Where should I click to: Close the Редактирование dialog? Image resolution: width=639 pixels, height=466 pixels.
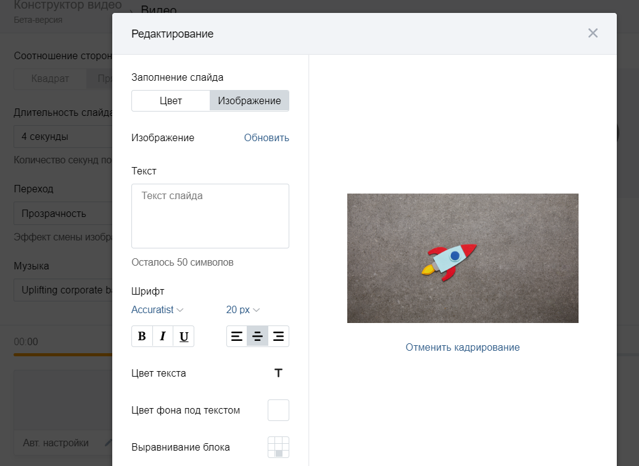[593, 33]
